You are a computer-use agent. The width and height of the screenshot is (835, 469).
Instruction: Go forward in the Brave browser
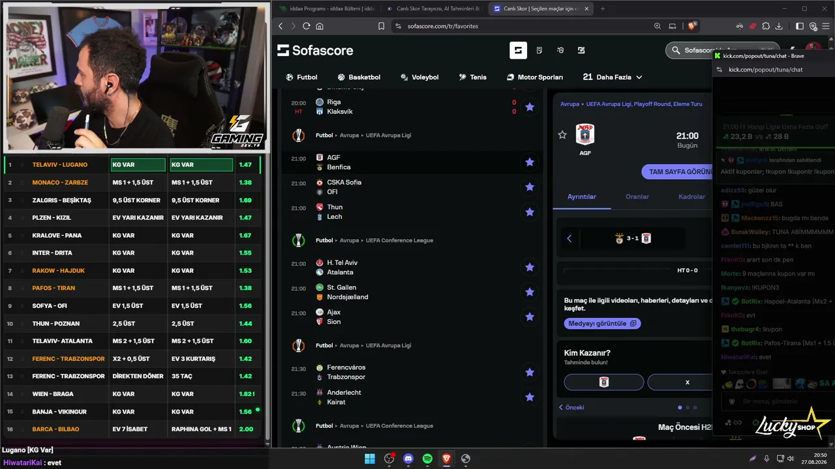tap(294, 26)
